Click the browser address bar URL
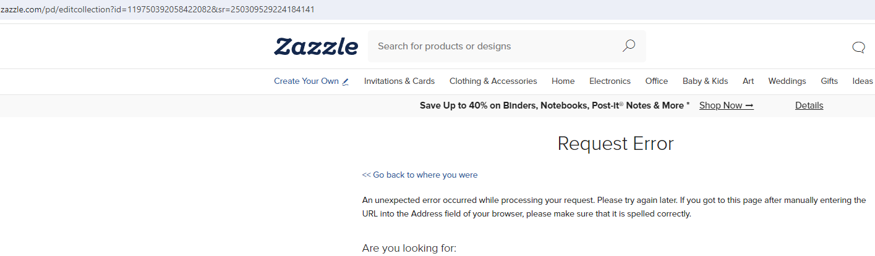875x256 pixels. 158,9
